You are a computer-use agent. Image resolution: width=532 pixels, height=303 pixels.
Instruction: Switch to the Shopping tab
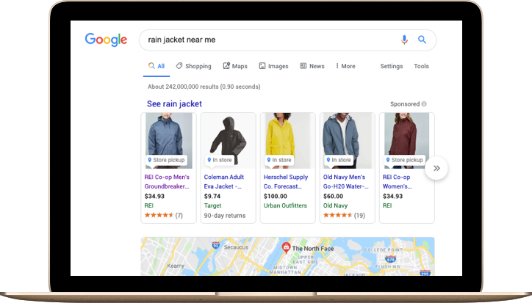click(193, 66)
